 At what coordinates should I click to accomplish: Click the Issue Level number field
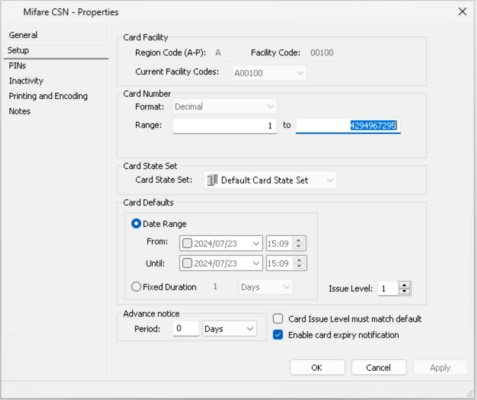(388, 288)
